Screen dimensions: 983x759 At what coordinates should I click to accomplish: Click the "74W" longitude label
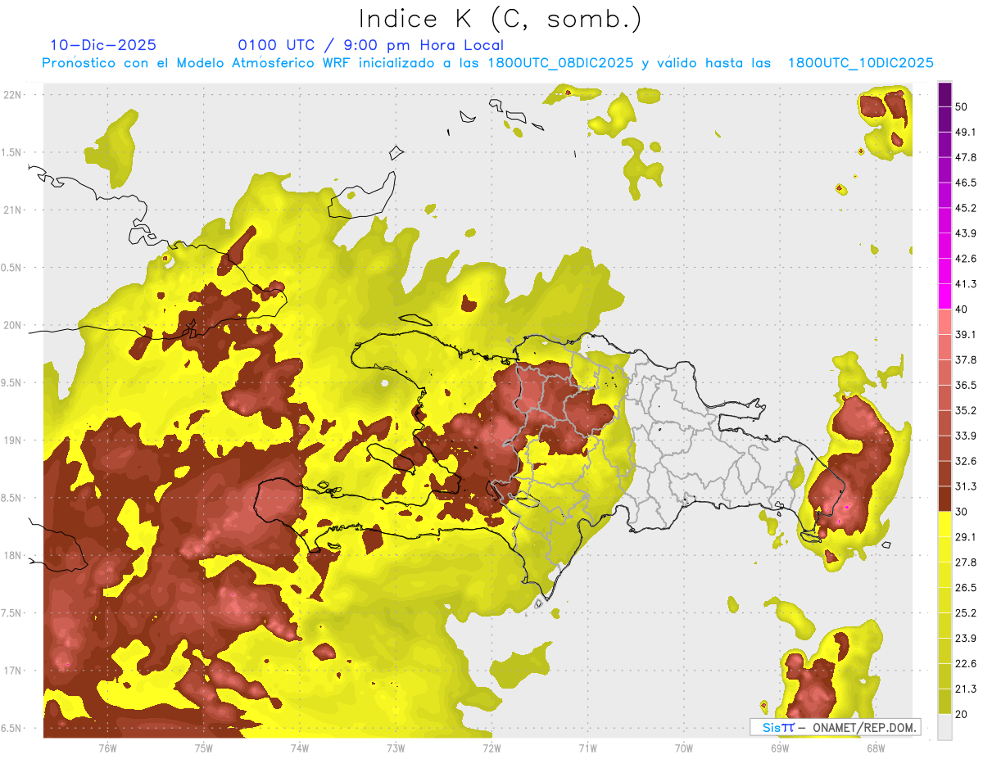pyautogui.click(x=300, y=748)
